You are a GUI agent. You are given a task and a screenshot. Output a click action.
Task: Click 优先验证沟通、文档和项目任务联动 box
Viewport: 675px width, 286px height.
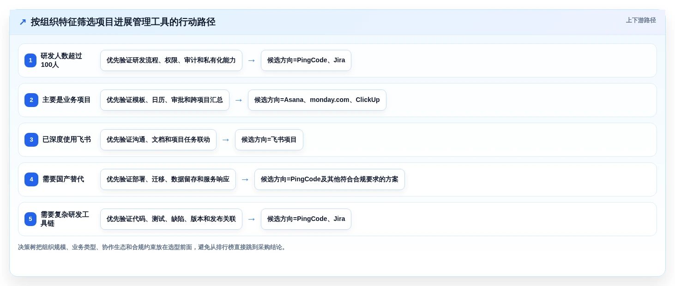point(158,140)
